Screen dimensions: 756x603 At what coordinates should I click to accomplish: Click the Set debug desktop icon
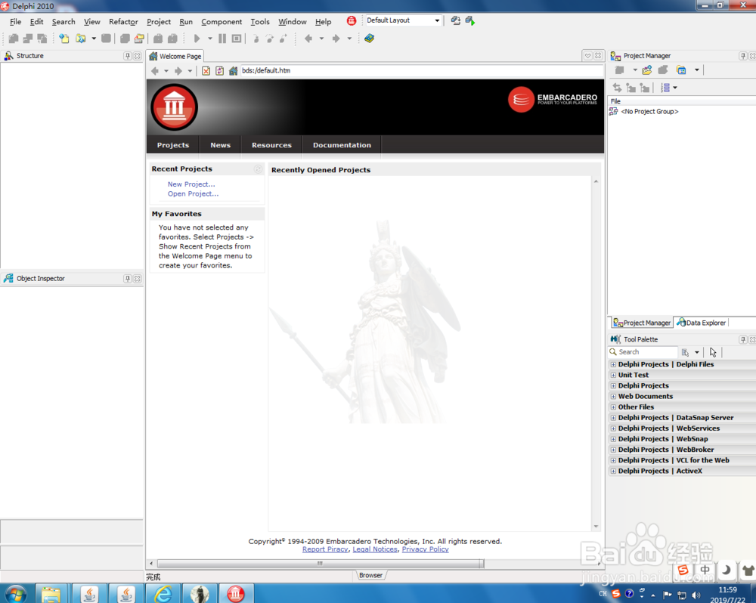pyautogui.click(x=470, y=20)
